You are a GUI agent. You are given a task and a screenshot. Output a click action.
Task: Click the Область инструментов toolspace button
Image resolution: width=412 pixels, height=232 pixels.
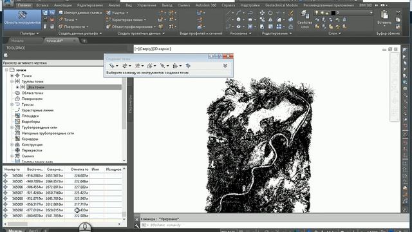(x=23, y=19)
